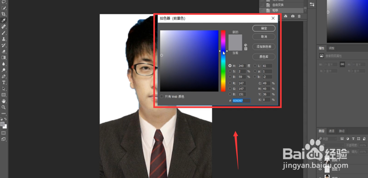Image resolution: width=368 pixels, height=178 pixels.
Task: Select the Lab L radio button
Action: pos(255,66)
